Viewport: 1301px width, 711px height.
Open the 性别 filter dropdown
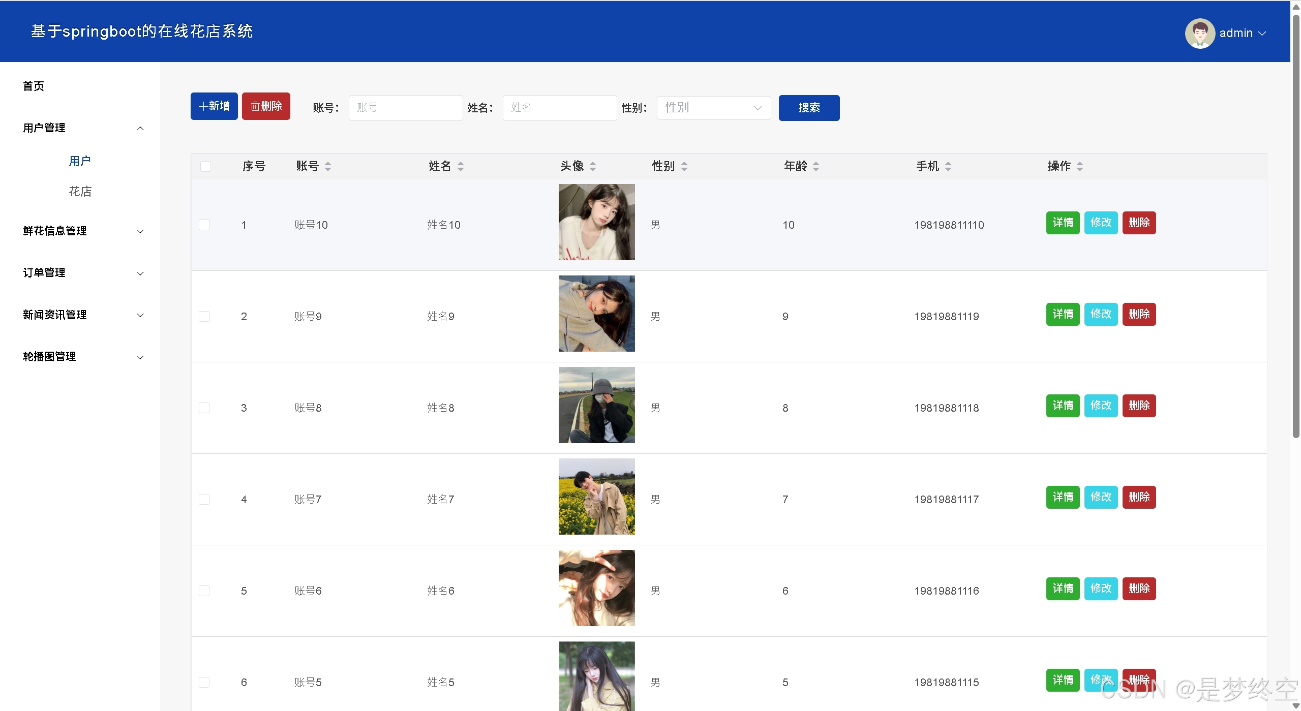coord(713,108)
